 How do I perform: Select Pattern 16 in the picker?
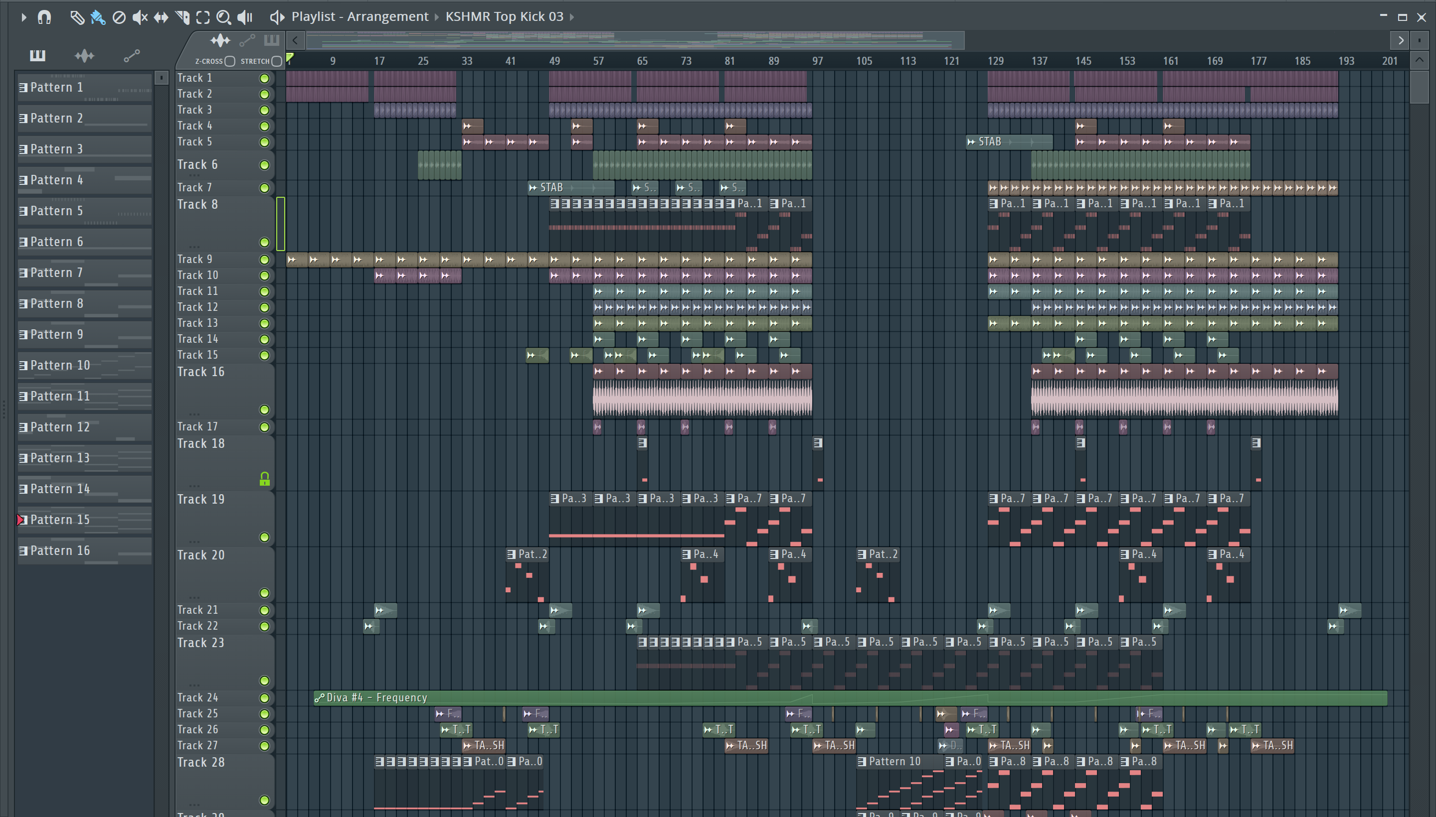pyautogui.click(x=84, y=550)
